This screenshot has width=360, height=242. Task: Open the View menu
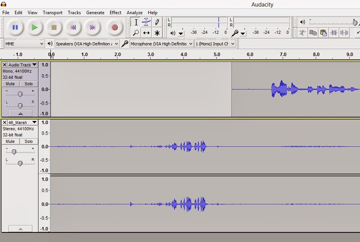coord(32,13)
